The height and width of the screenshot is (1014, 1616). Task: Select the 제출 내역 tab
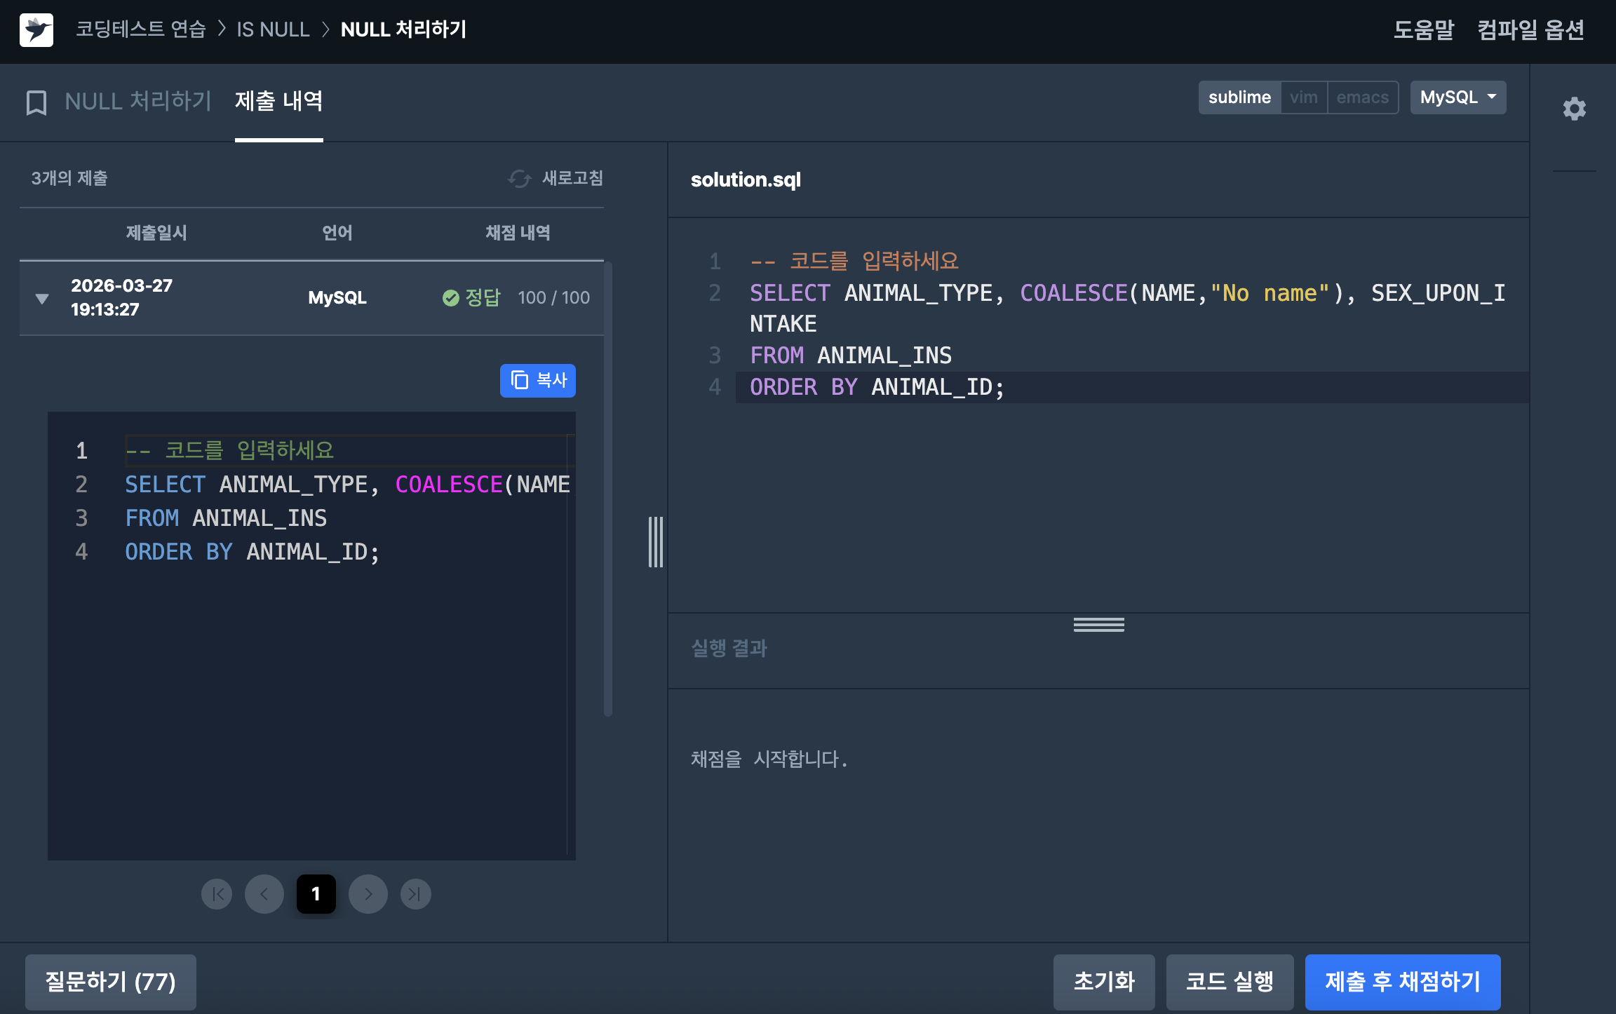[278, 102]
